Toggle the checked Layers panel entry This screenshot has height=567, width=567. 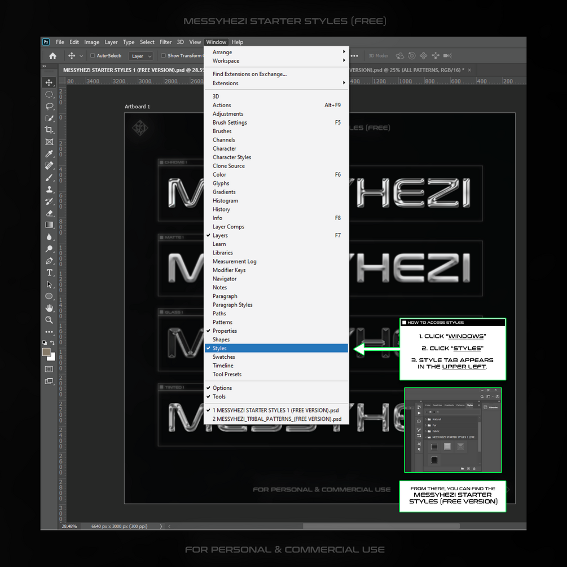276,235
